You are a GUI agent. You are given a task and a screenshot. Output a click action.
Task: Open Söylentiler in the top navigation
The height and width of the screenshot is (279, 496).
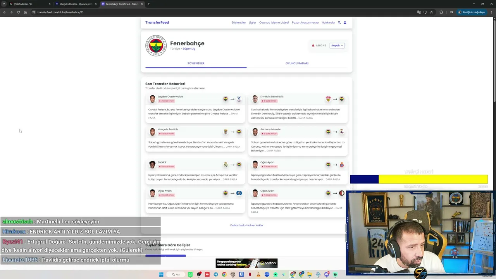click(x=239, y=22)
